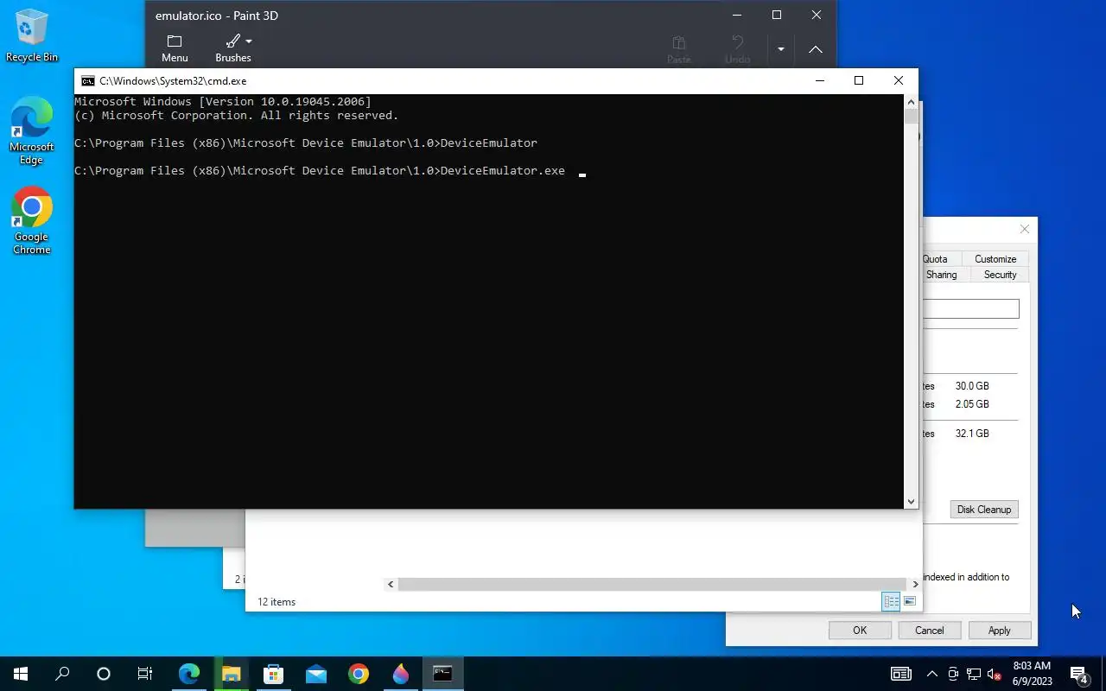The image size is (1106, 691).
Task: Click the 2.05 GB value in Properties
Action: [x=972, y=404]
